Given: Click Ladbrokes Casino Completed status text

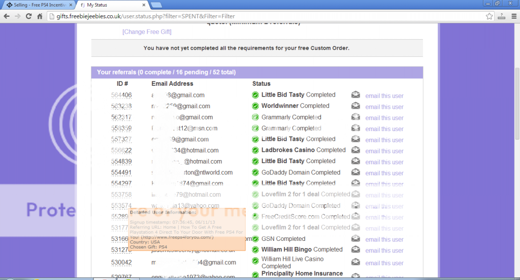Looking at the screenshot, I should 304,150.
